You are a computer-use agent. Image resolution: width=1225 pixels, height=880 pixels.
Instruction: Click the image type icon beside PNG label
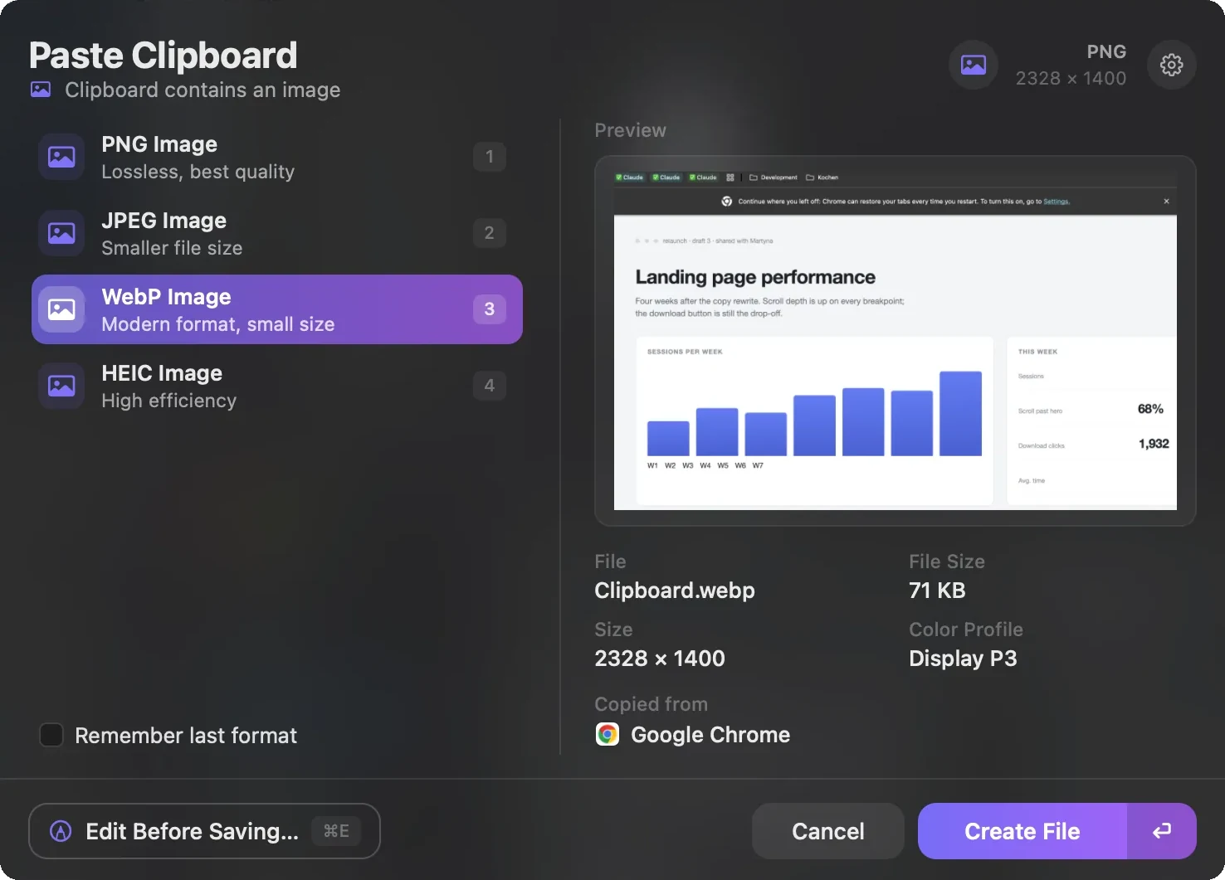coord(974,65)
